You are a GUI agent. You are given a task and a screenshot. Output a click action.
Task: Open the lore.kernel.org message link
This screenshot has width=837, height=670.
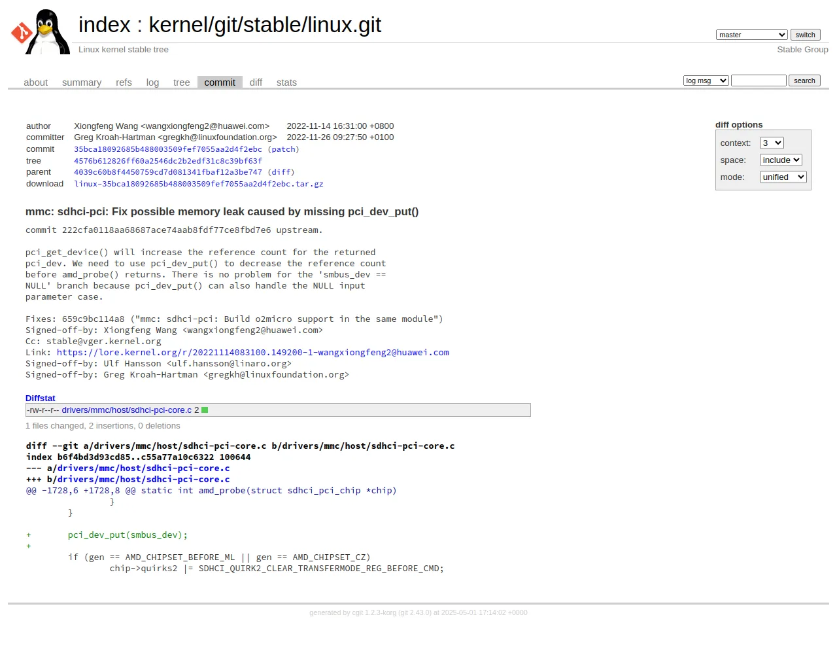253,352
